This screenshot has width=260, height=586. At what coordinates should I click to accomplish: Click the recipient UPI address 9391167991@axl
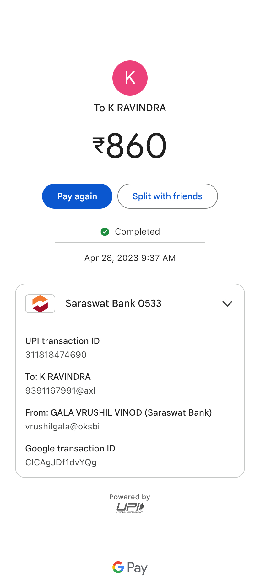(60, 390)
